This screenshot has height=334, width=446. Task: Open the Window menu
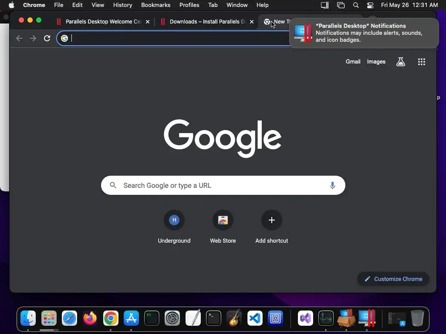(237, 5)
